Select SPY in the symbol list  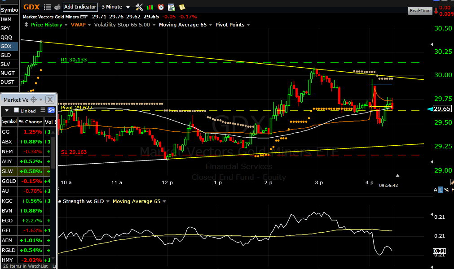pyautogui.click(x=9, y=28)
